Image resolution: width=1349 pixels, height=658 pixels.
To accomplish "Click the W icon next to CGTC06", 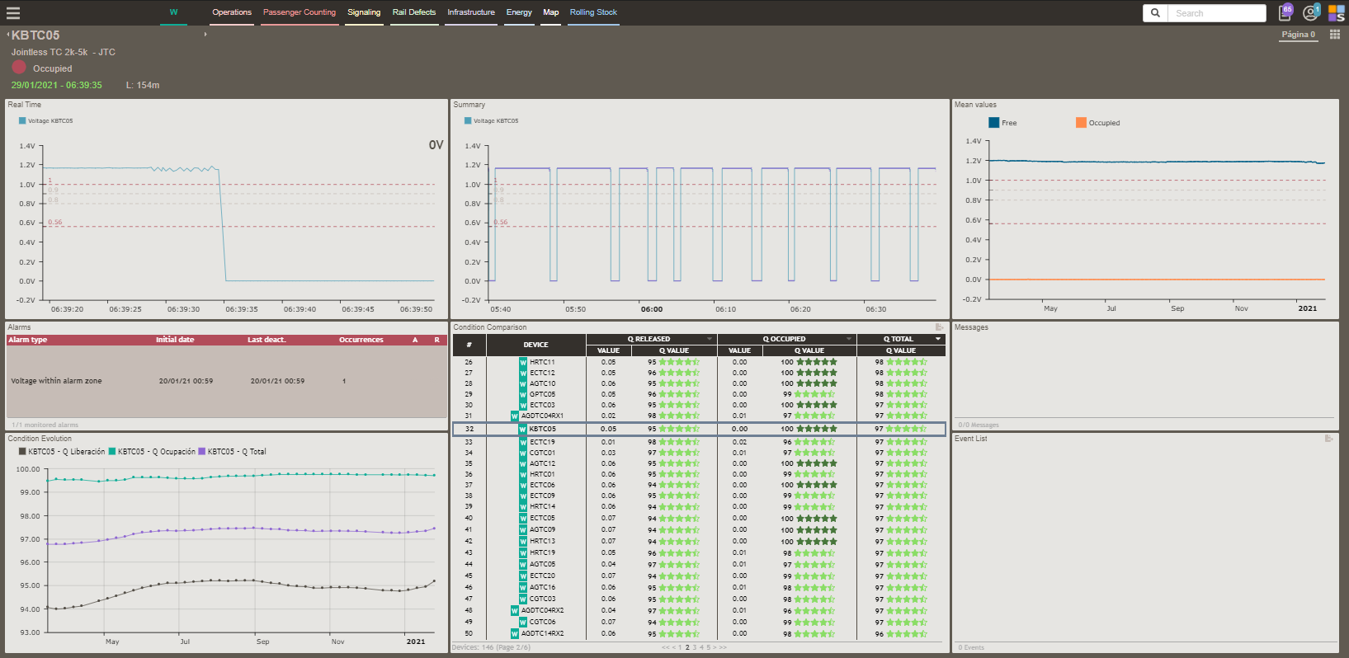I will click(523, 622).
